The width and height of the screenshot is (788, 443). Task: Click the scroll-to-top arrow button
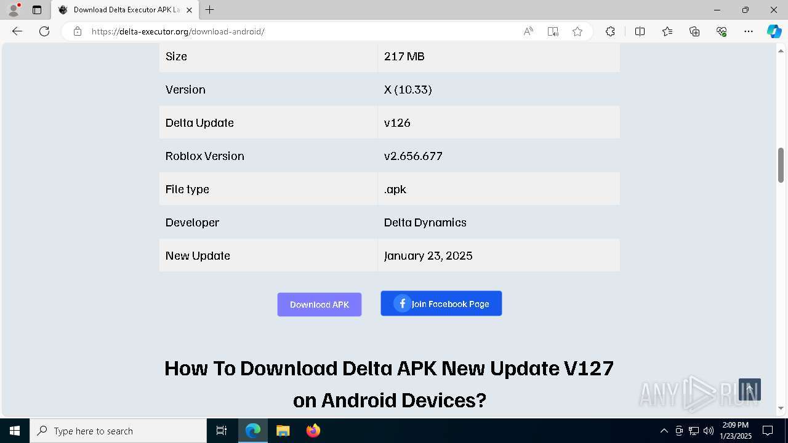750,389
